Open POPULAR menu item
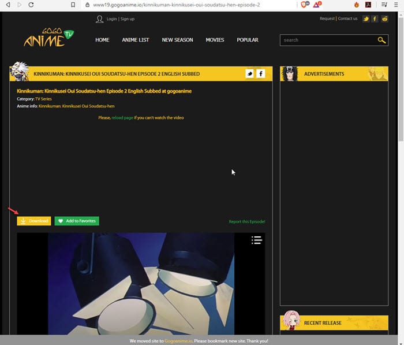 coord(248,40)
